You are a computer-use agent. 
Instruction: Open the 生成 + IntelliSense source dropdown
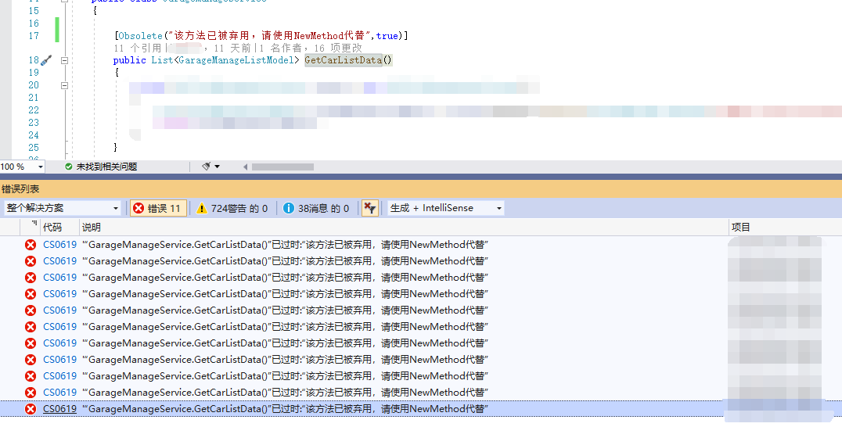click(x=446, y=208)
